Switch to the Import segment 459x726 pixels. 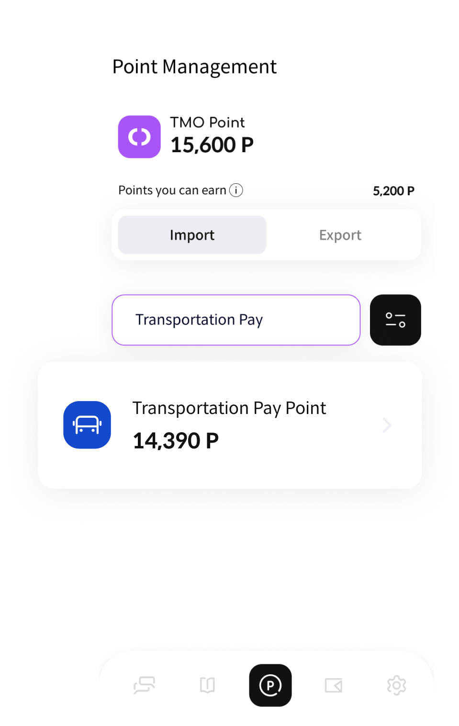point(192,235)
